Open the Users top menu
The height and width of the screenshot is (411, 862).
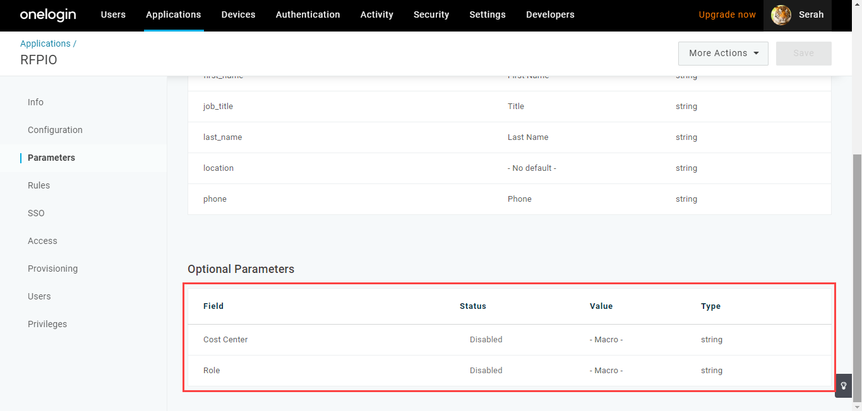click(113, 14)
